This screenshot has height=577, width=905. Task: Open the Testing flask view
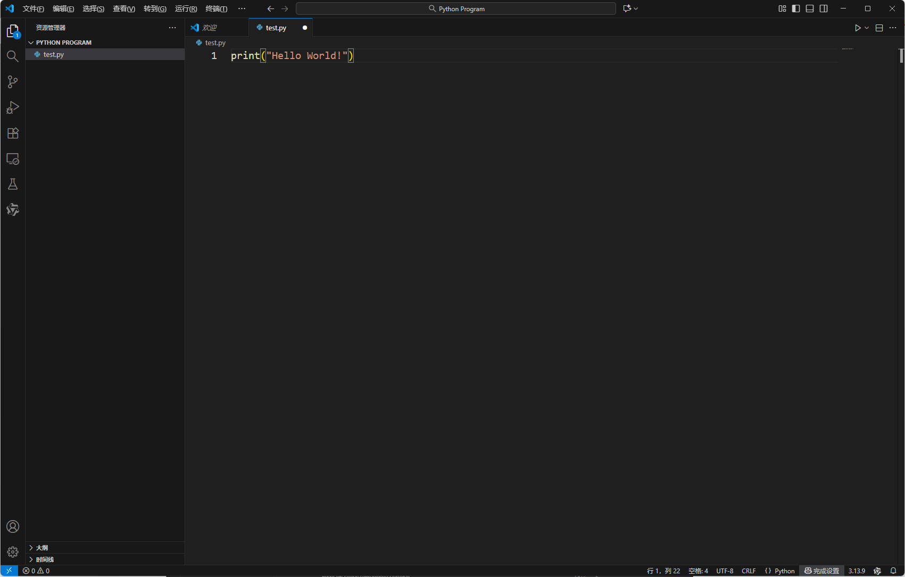[13, 184]
